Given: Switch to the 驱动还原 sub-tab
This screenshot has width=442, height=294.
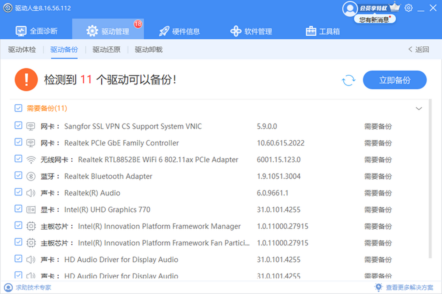Looking at the screenshot, I should (106, 50).
